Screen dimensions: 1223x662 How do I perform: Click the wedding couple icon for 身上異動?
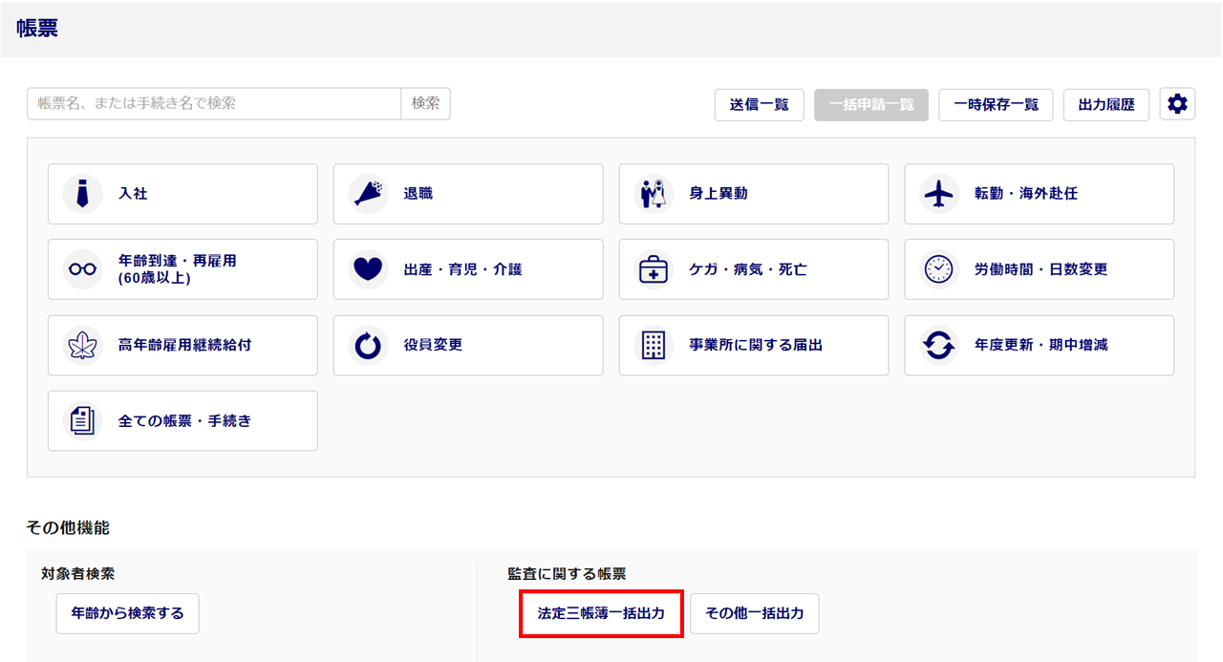(x=654, y=194)
